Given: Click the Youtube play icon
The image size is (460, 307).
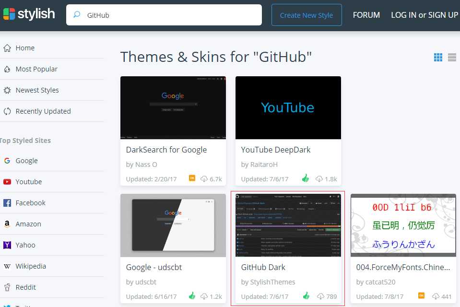Looking at the screenshot, I should 7,182.
